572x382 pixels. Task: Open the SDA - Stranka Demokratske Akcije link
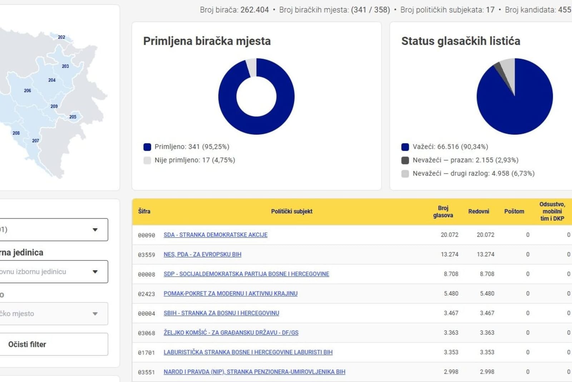tap(216, 235)
